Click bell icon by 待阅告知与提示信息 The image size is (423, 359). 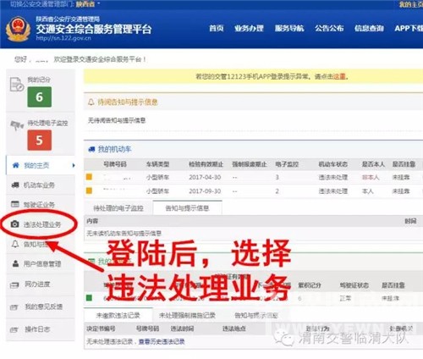[x=91, y=102]
